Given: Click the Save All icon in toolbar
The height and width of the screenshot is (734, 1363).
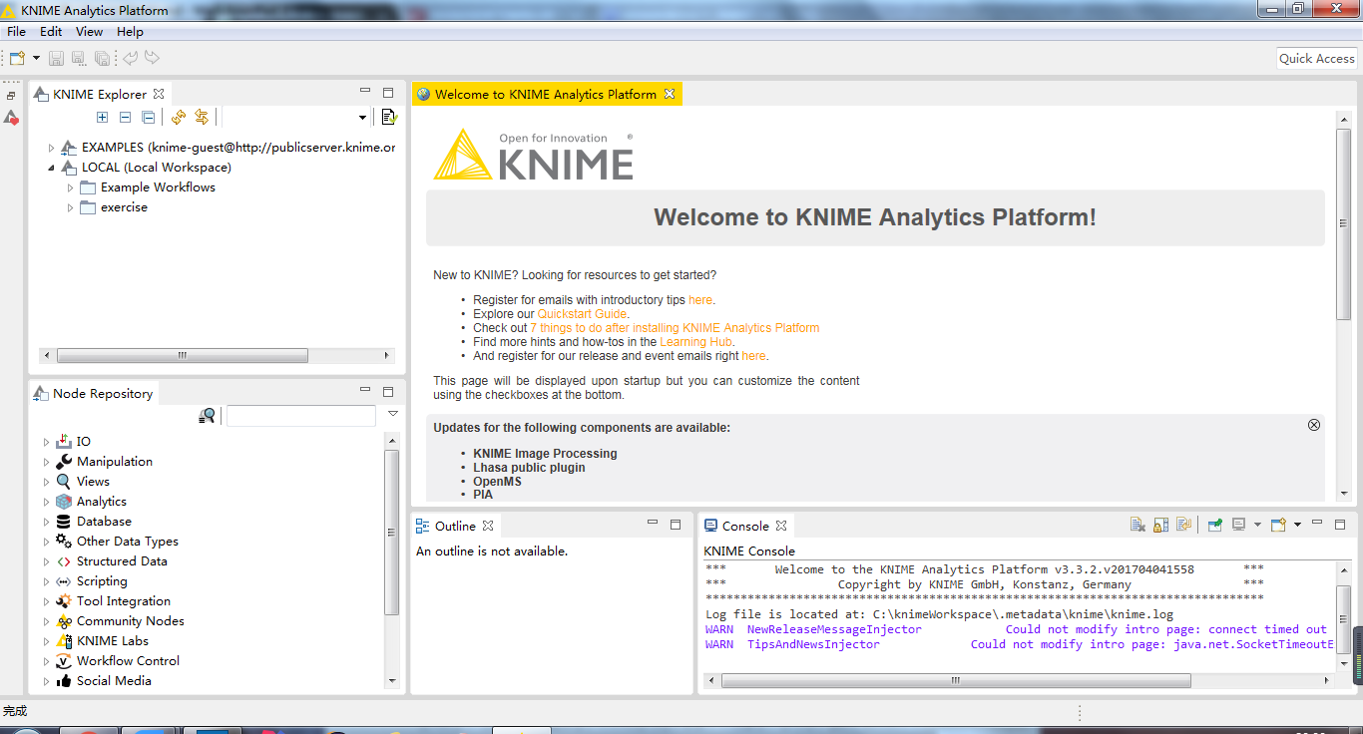Looking at the screenshot, I should pos(102,59).
